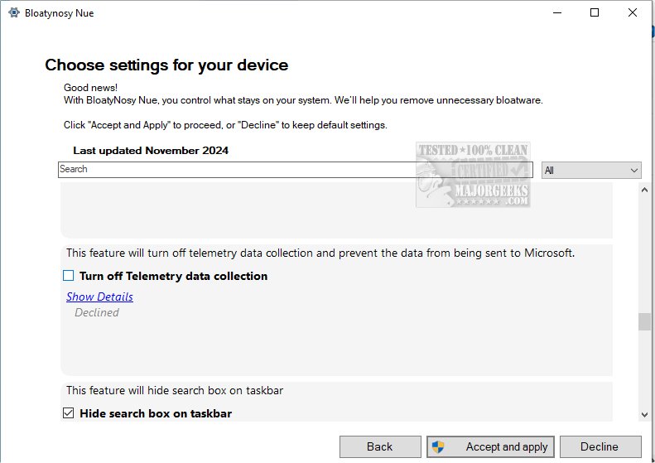This screenshot has height=463, width=655.
Task: Close the Bloatynosy Nue window
Action: [633, 12]
